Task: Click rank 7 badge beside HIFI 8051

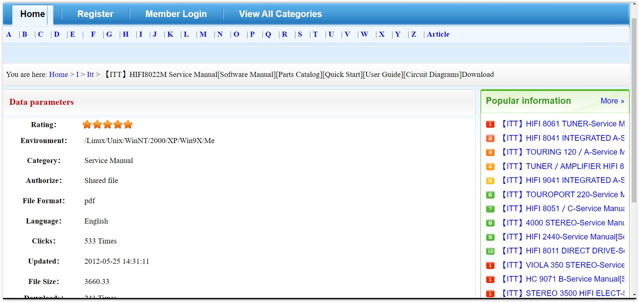Action: pyautogui.click(x=490, y=209)
